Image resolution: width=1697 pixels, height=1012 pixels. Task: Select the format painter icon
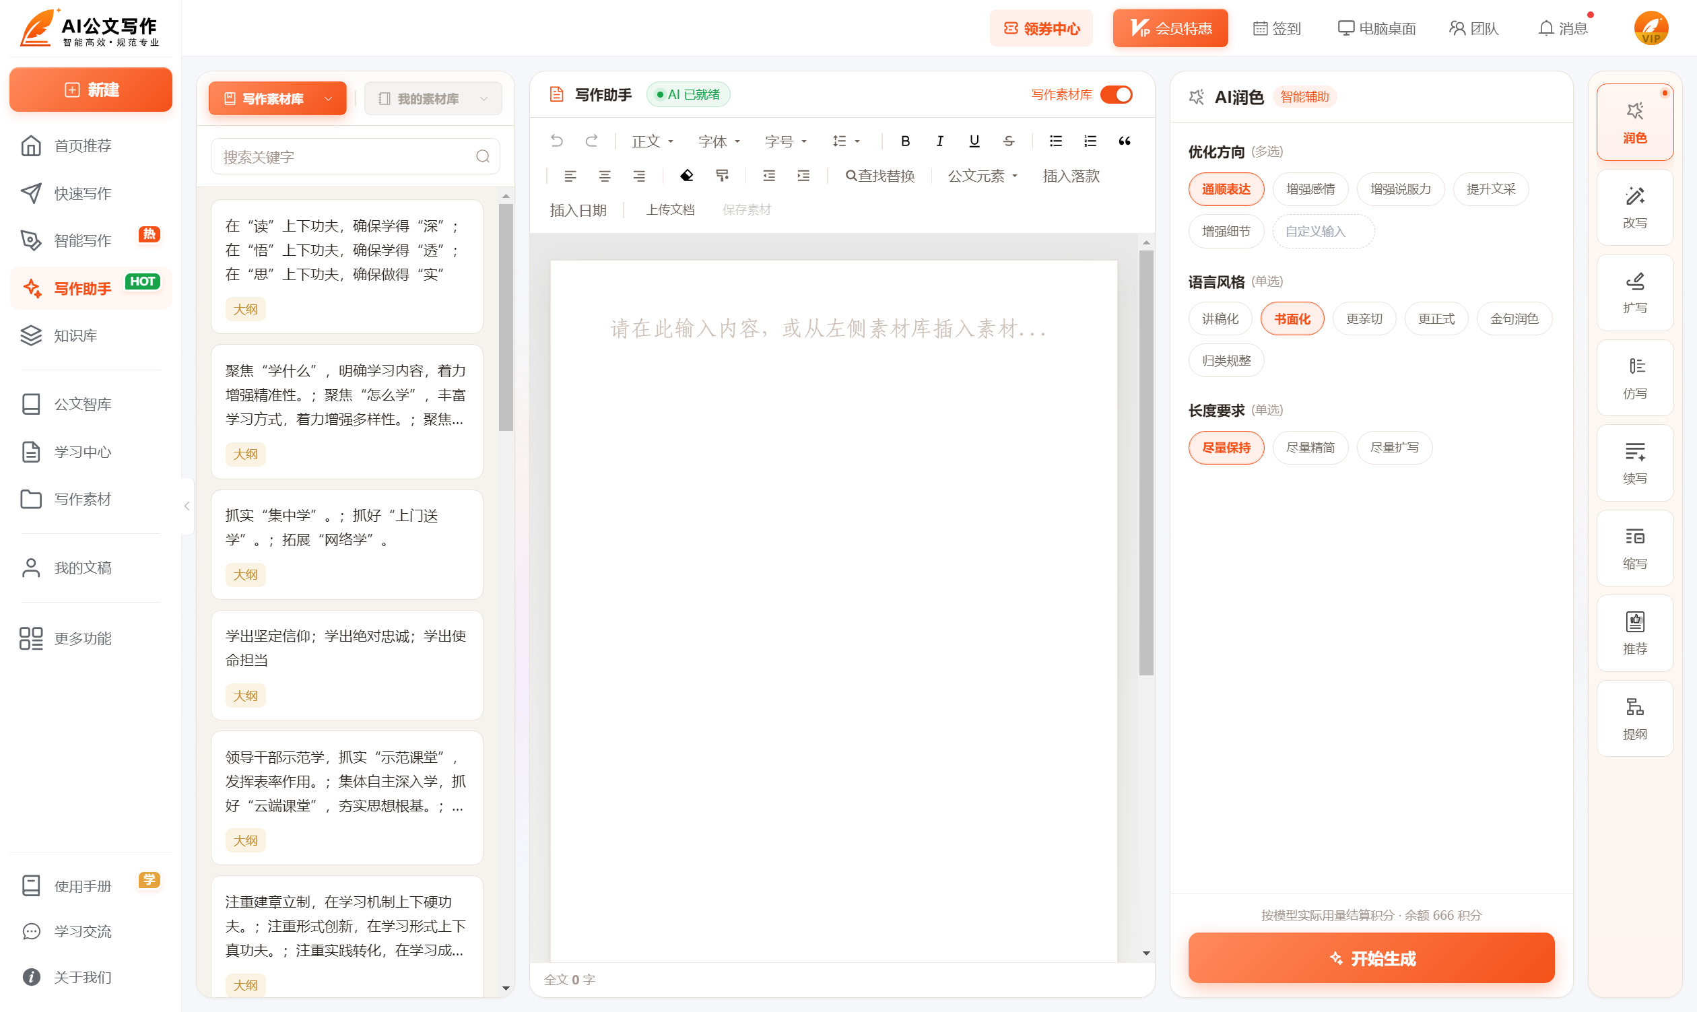coord(722,176)
